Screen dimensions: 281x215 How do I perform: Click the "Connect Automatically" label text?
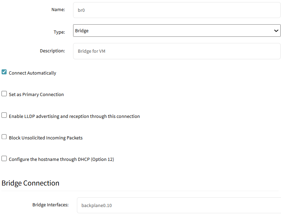pyautogui.click(x=33, y=73)
